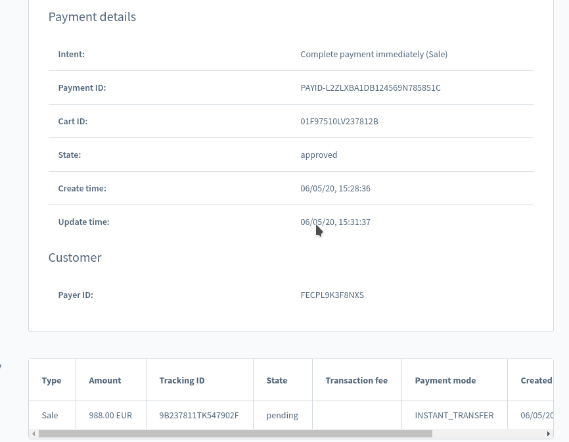Click the approved State value

click(319, 155)
